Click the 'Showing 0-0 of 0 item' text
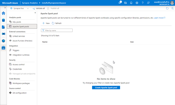 50,36
